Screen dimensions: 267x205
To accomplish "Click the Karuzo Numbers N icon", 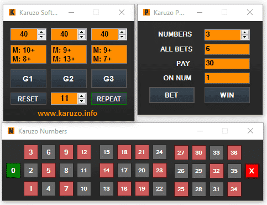I will click(x=11, y=131).
